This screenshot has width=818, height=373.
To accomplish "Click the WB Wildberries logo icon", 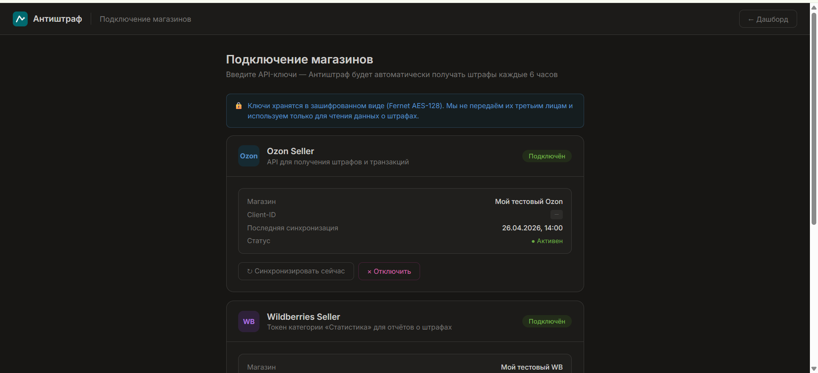I will click(249, 321).
